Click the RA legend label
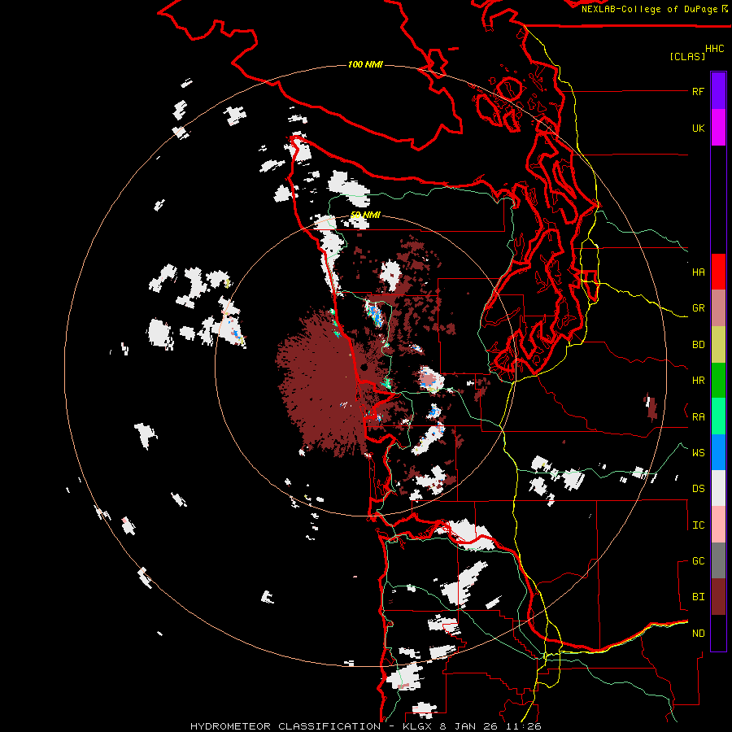This screenshot has width=732, height=732. pyautogui.click(x=698, y=416)
